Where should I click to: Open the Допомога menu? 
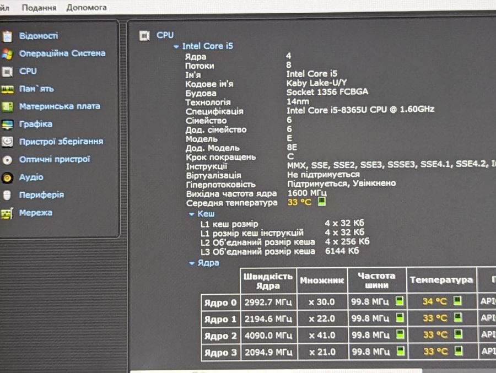click(x=87, y=8)
